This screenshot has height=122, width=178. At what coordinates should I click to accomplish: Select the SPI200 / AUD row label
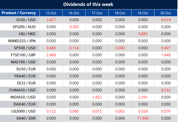tap(24, 27)
